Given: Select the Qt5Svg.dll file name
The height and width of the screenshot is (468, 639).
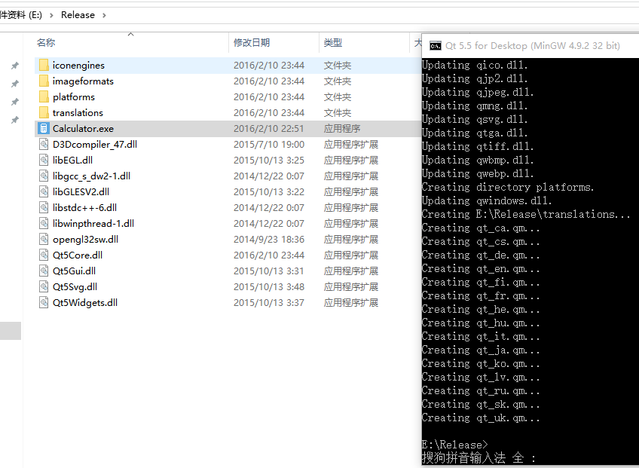Looking at the screenshot, I should [x=75, y=286].
